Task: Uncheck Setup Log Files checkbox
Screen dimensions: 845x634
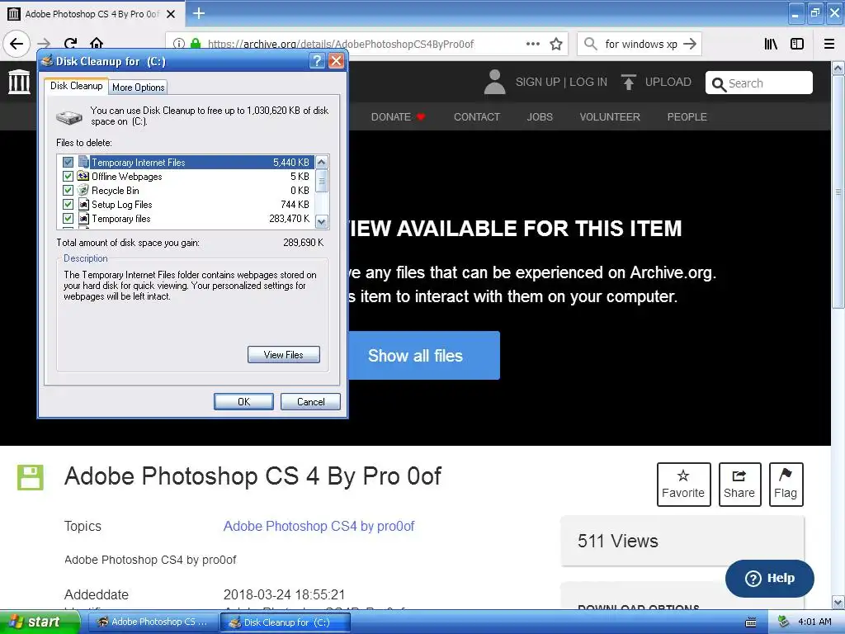Action: click(68, 205)
